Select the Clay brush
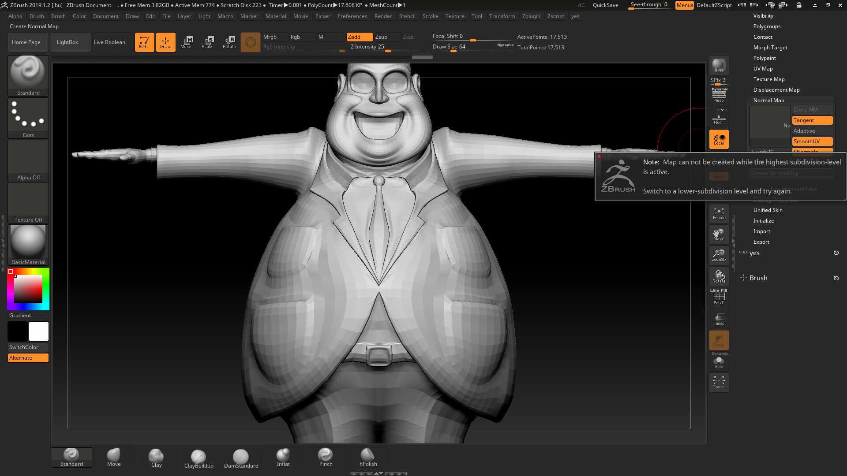The image size is (847, 476). coord(156,457)
